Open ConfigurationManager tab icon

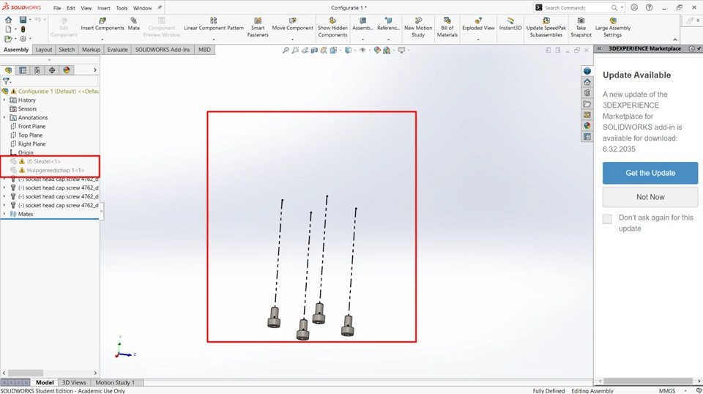(37, 70)
